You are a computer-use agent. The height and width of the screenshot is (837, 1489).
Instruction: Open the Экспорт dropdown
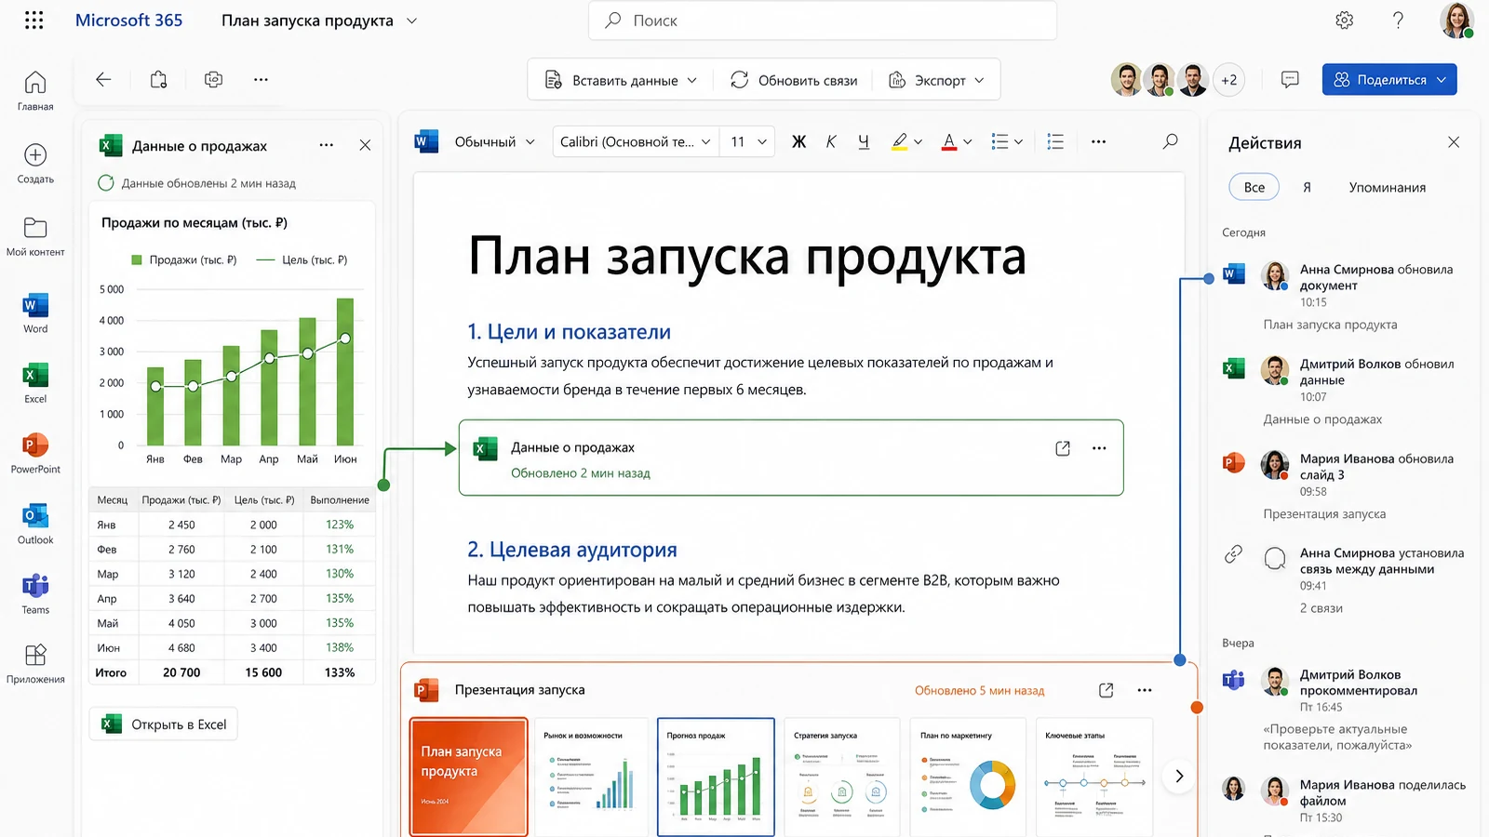pyautogui.click(x=936, y=80)
